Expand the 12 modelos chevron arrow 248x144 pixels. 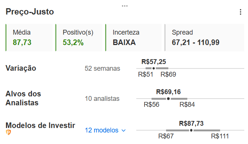124,131
